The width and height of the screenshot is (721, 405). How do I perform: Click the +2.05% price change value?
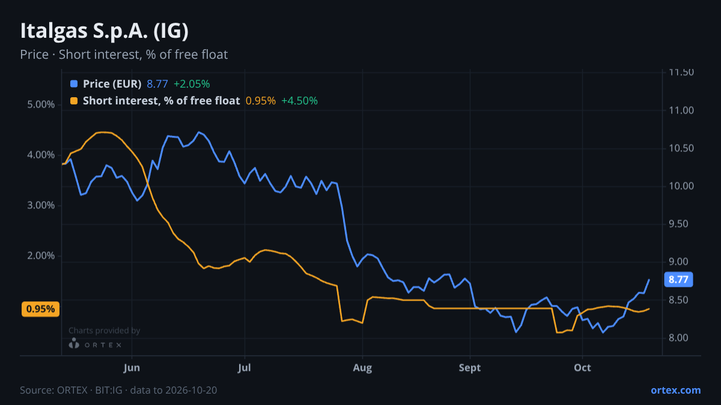click(192, 84)
